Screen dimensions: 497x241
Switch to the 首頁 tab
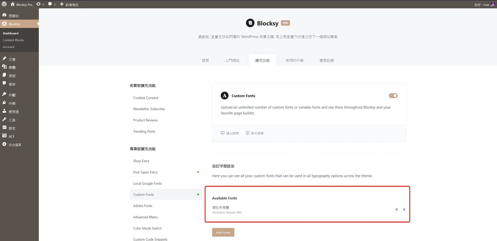(205, 60)
